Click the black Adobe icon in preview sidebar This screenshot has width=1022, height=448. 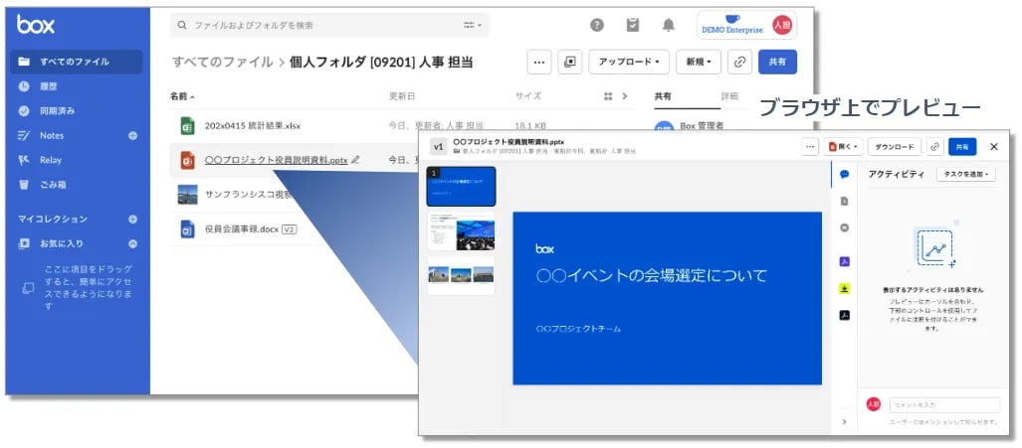point(845,315)
